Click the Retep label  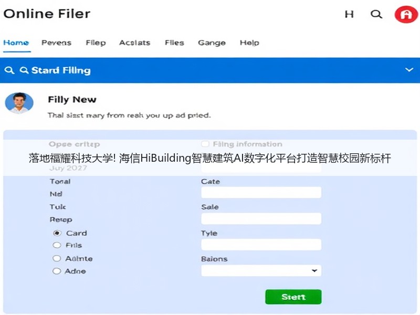point(61,220)
